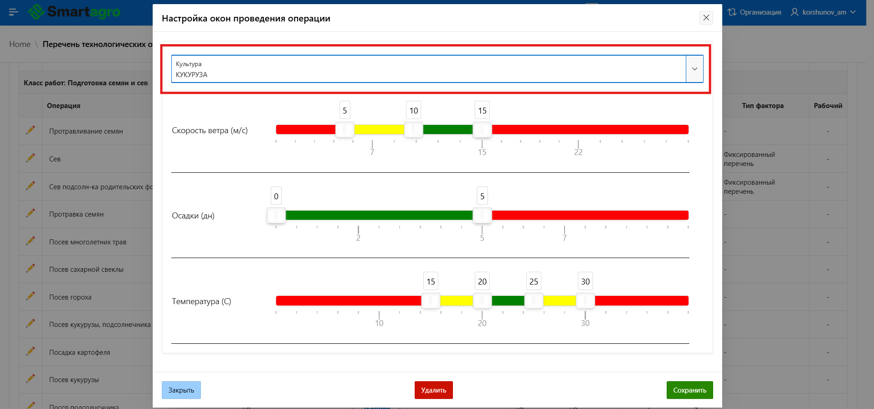Click the red Удалить button

(433, 390)
